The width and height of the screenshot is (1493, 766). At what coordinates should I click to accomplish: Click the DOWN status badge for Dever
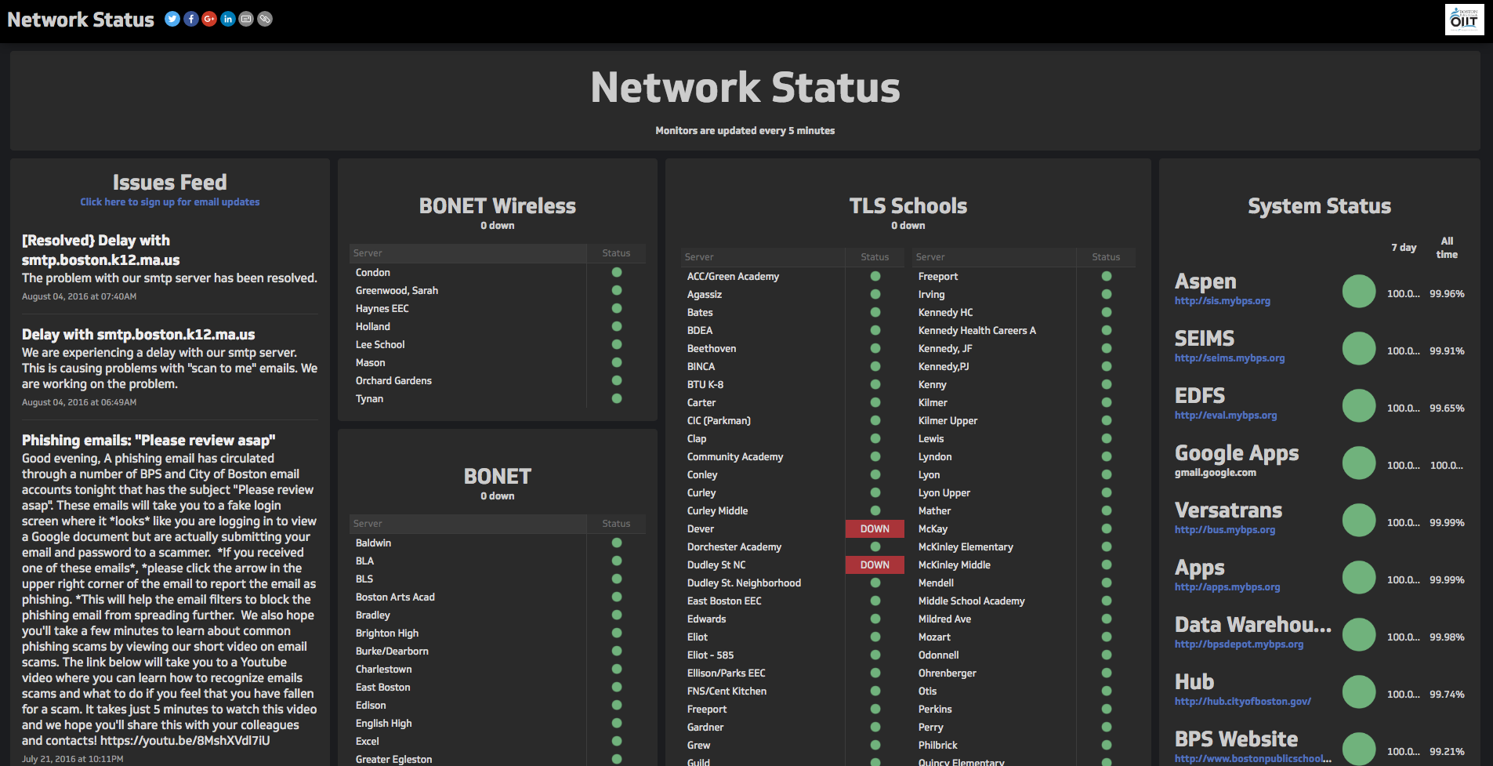pos(875,528)
